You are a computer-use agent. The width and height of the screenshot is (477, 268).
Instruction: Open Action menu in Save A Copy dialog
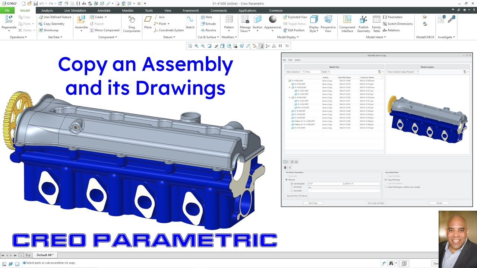[297, 60]
